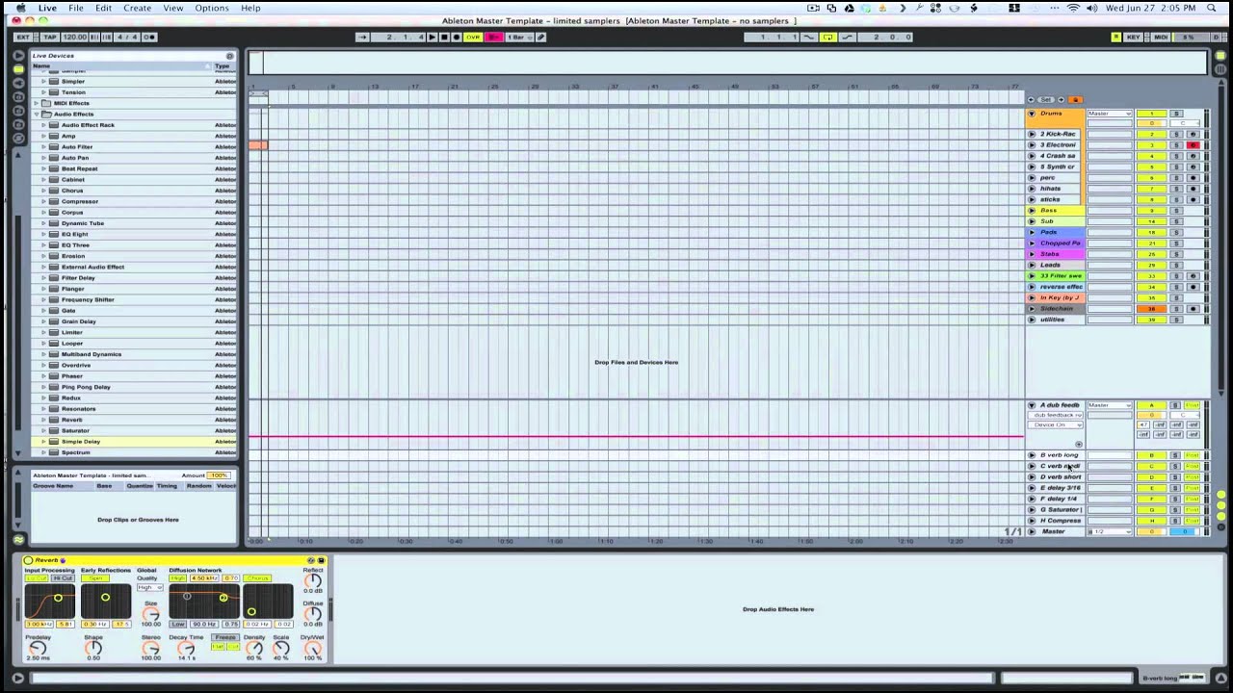Click the Reverb save preset icon
1233x693 pixels.
pyautogui.click(x=322, y=560)
